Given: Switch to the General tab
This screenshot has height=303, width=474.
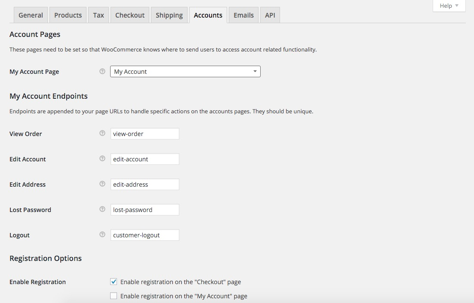Looking at the screenshot, I should [31, 15].
